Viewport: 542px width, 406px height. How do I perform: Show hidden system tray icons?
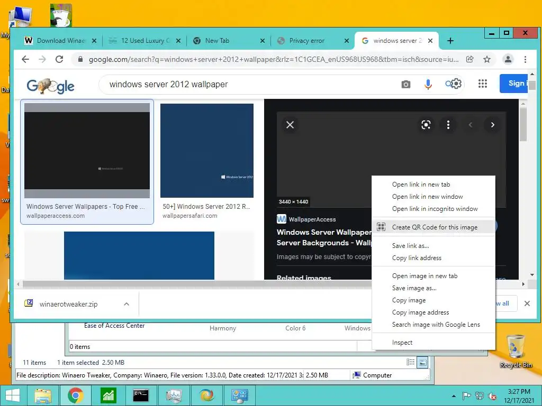click(454, 396)
